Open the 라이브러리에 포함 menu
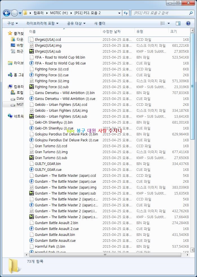The width and height of the screenshot is (197, 277). (x=42, y=23)
